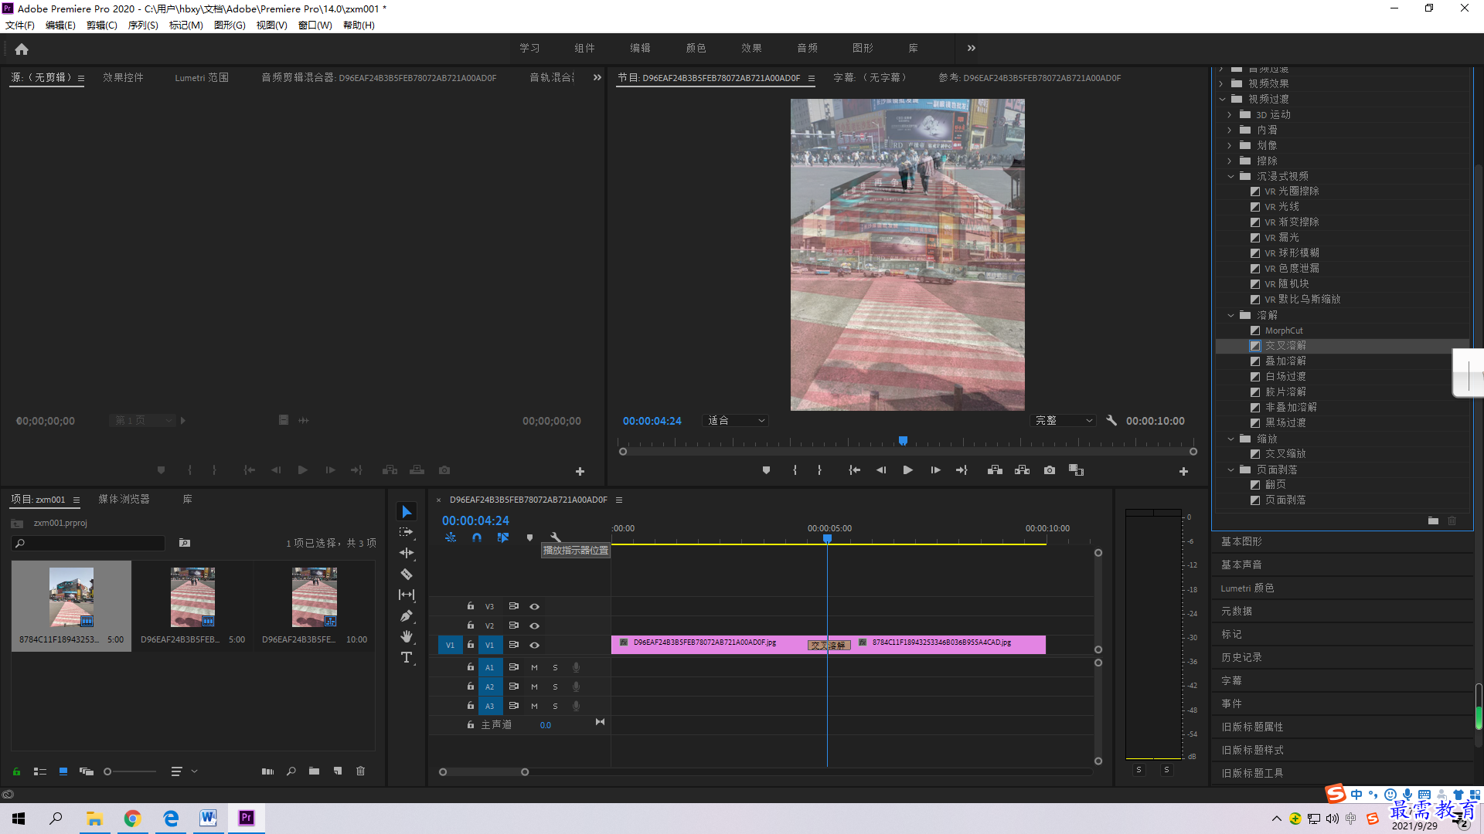Open 文件(F) menu
The width and height of the screenshot is (1484, 834).
click(x=20, y=25)
